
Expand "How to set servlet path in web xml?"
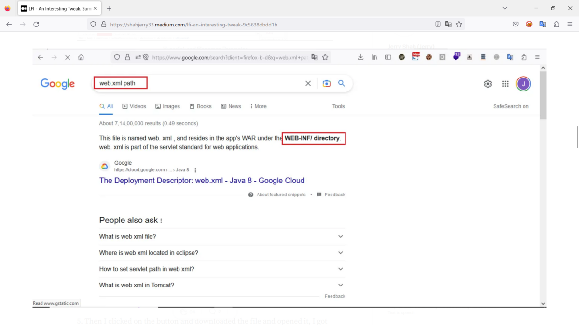(222, 269)
